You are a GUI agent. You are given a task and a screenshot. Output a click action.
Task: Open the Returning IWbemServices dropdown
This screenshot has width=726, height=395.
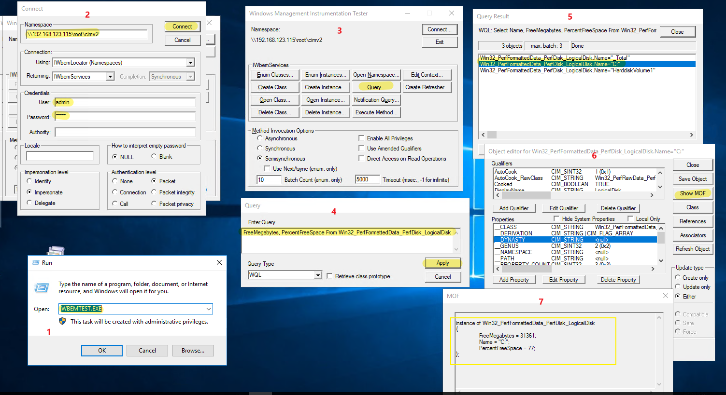110,76
